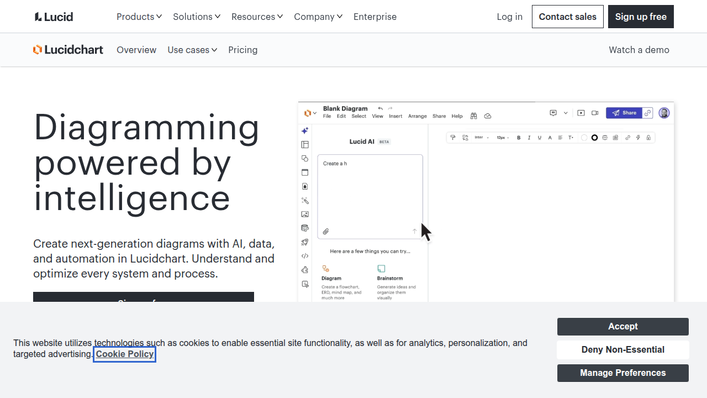Accept cookies

pyautogui.click(x=623, y=327)
